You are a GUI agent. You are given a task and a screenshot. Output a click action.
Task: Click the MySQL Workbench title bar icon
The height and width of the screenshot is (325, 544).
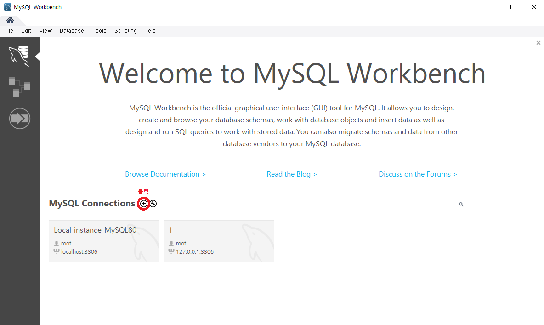coord(8,7)
